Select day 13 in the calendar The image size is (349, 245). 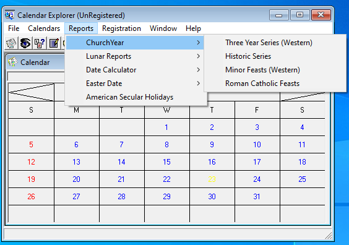76,162
